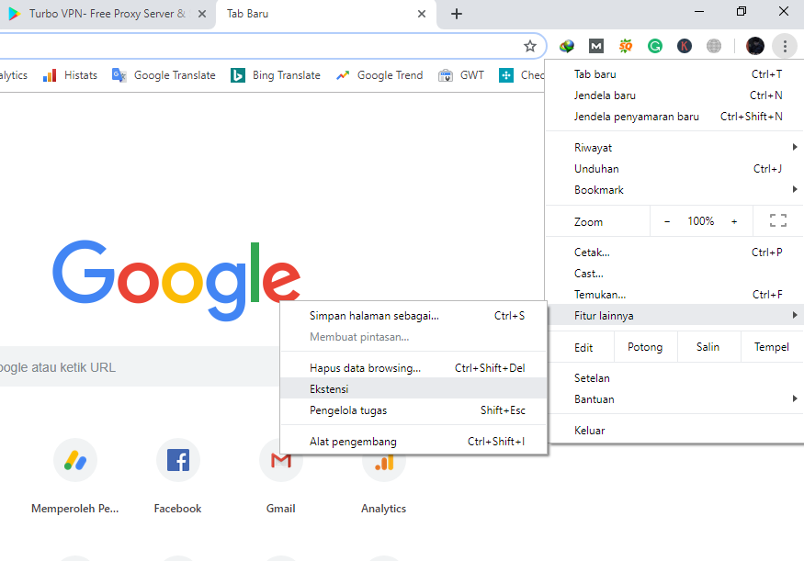
Task: Switch to the Turbo VPN tab
Action: 107,14
